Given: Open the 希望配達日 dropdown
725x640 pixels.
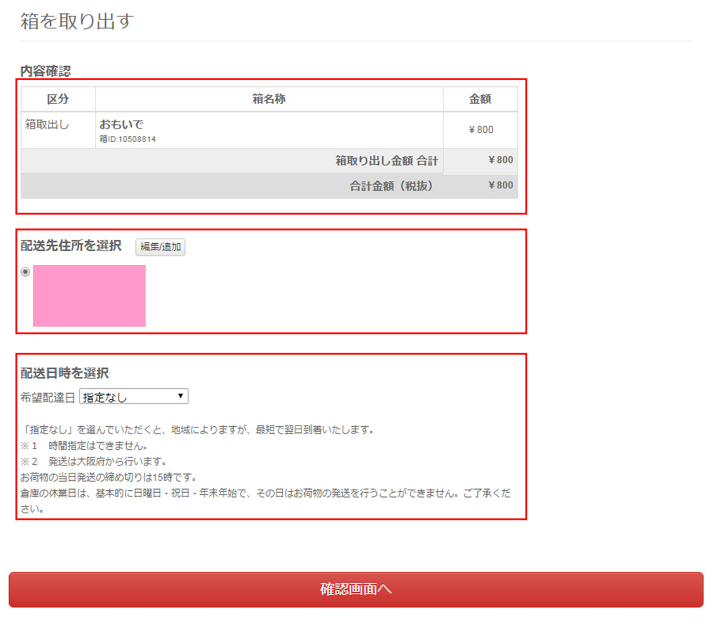Looking at the screenshot, I should click(x=134, y=397).
